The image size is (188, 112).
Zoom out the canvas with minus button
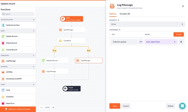pyautogui.click(x=41, y=108)
